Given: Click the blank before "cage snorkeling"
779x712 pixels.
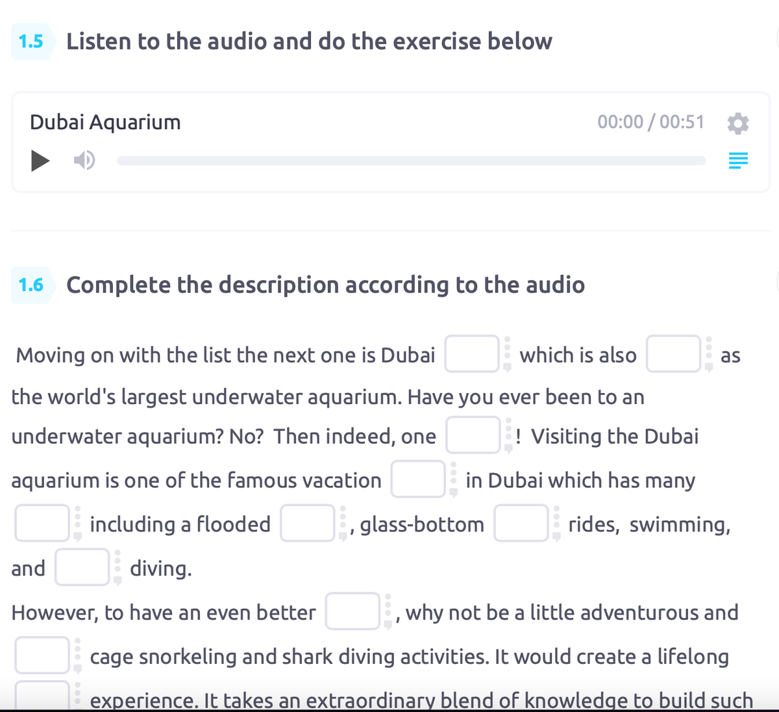Looking at the screenshot, I should pos(42,655).
